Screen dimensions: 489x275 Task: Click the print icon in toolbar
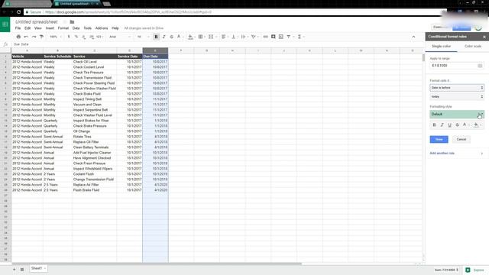(x=18, y=37)
